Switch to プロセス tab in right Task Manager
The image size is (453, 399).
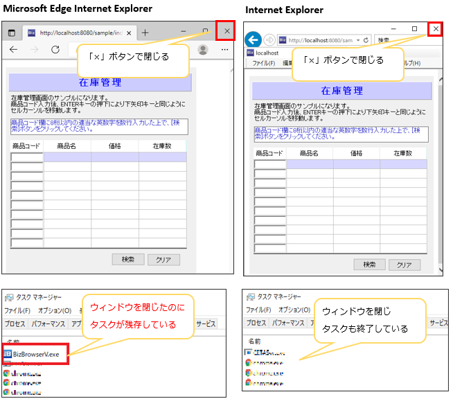coord(256,323)
